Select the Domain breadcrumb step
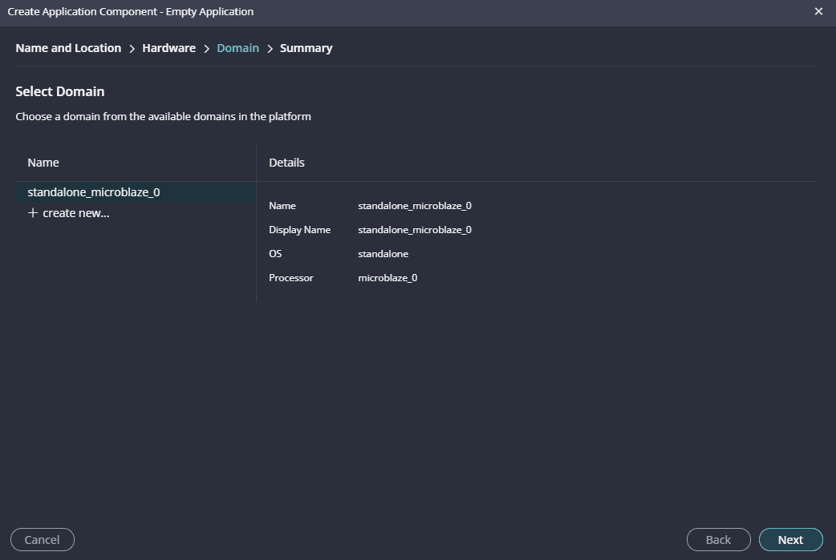This screenshot has height=560, width=836. click(237, 48)
